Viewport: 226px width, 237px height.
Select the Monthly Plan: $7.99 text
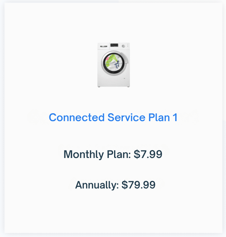coord(113,154)
